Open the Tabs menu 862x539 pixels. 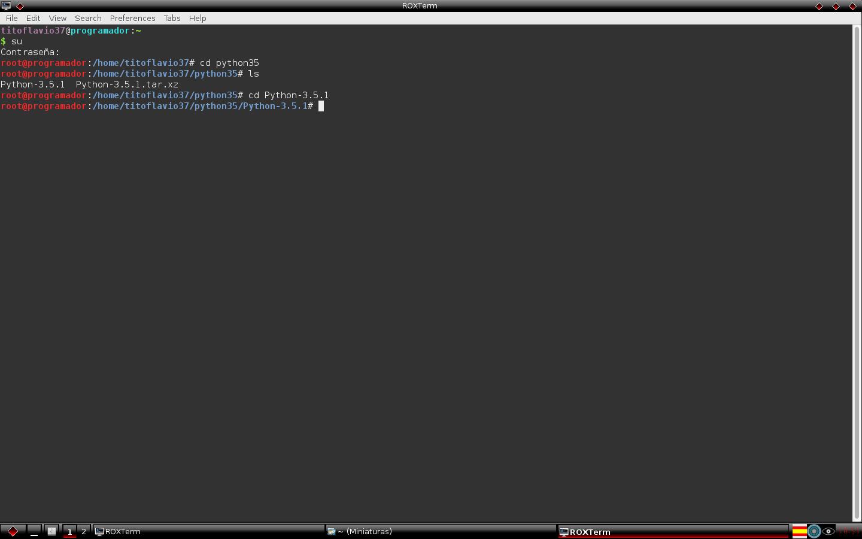(172, 18)
